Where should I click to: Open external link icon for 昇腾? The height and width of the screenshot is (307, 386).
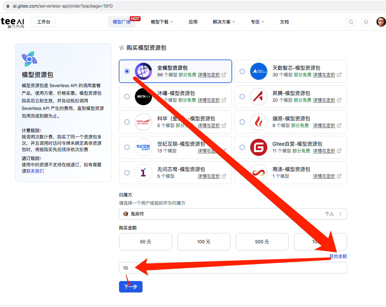tap(339, 100)
